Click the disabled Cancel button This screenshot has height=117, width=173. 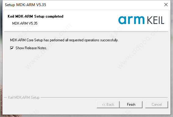pyautogui.click(x=157, y=105)
